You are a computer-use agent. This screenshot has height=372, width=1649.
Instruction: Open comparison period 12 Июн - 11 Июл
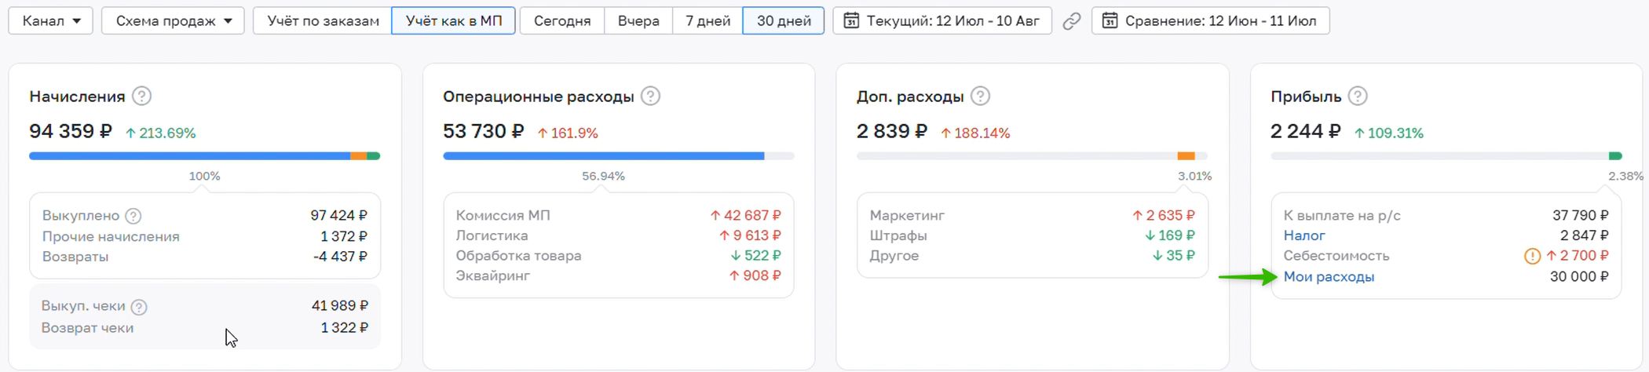click(x=1210, y=20)
